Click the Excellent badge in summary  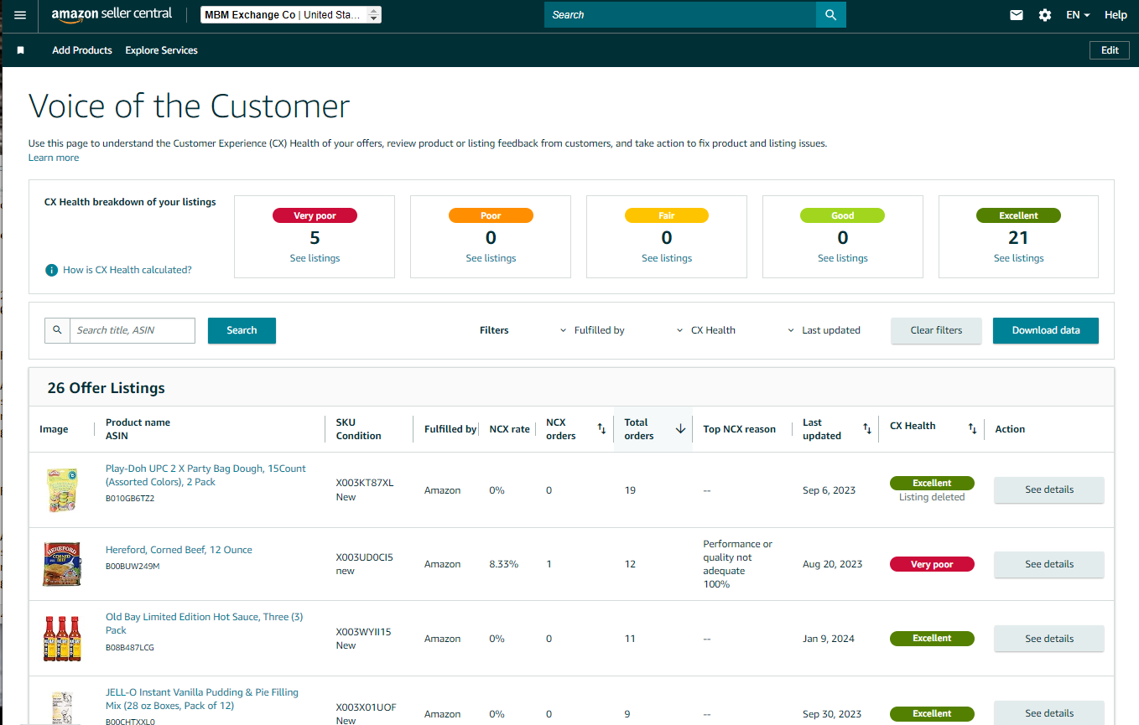click(x=1019, y=215)
